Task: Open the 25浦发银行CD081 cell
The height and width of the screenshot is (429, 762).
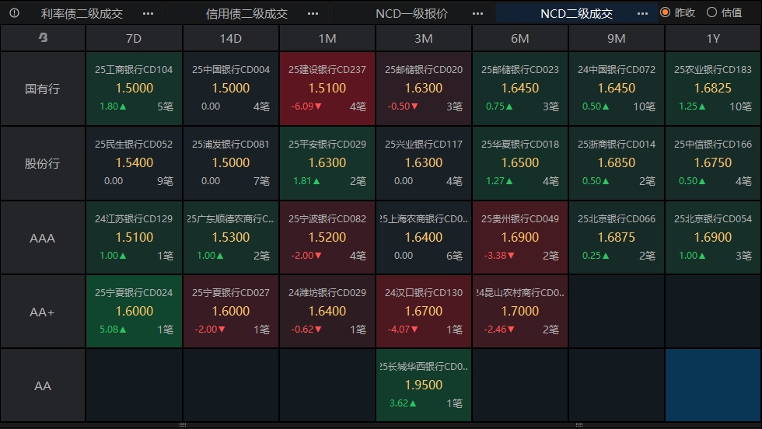Action: pos(230,163)
